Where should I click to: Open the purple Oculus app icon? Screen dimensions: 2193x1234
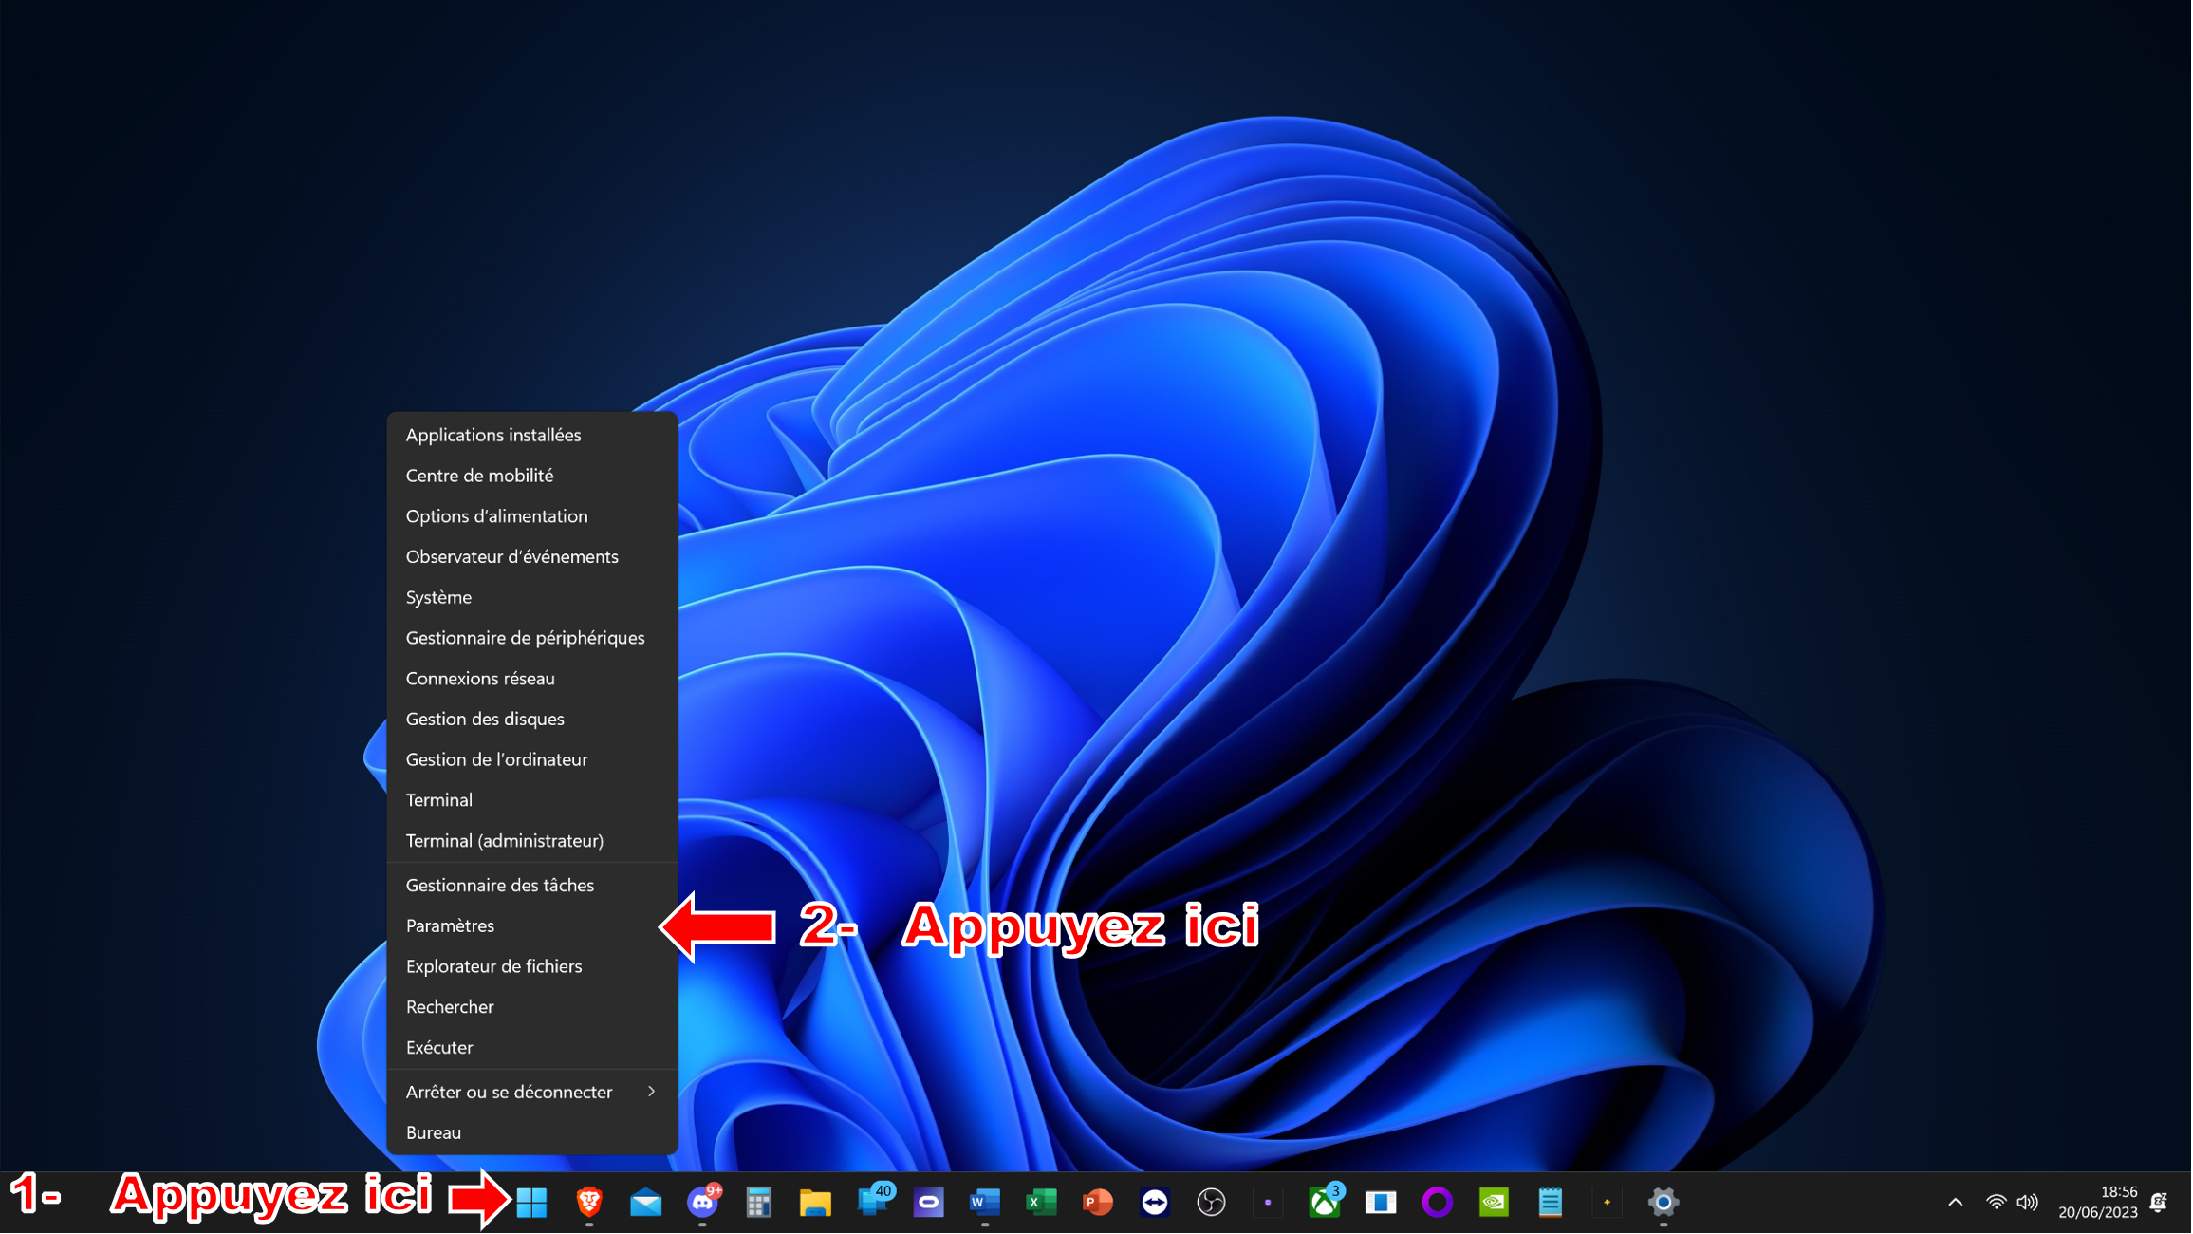[929, 1203]
